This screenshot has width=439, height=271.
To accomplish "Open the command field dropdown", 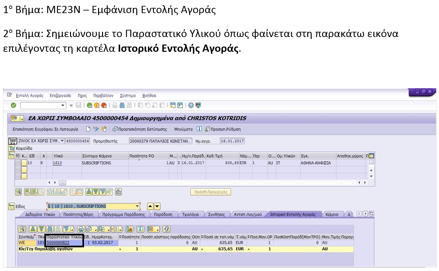I will (63, 106).
